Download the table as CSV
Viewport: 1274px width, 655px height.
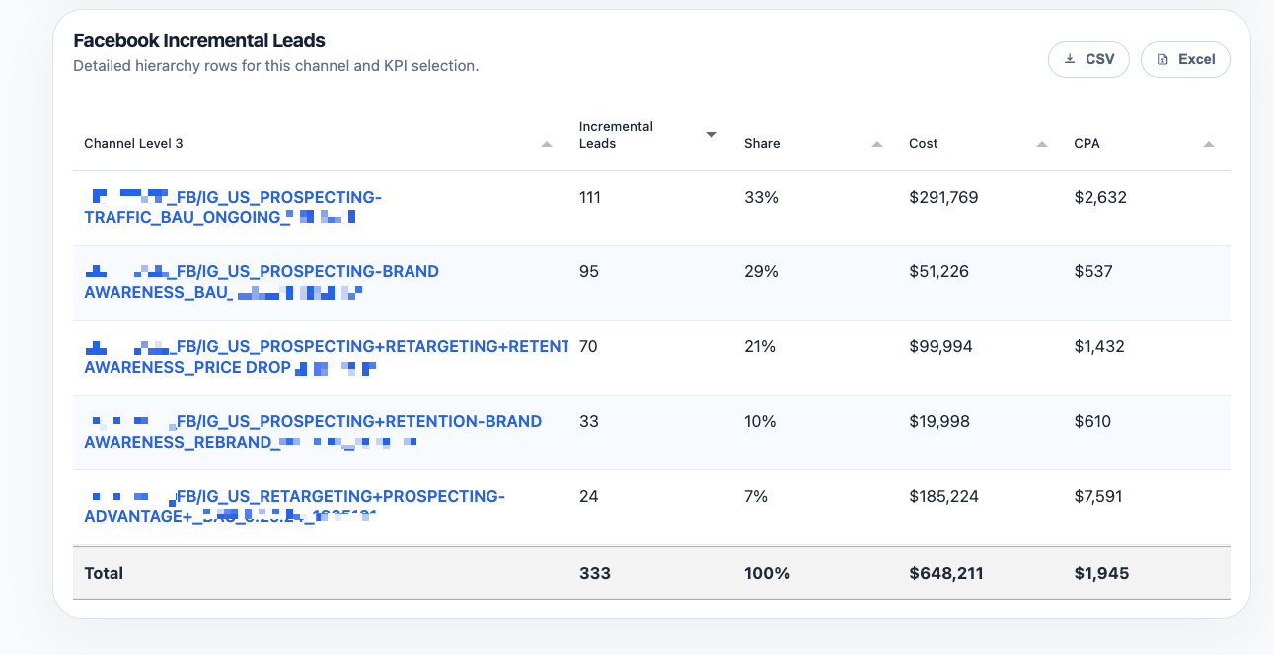coord(1088,59)
